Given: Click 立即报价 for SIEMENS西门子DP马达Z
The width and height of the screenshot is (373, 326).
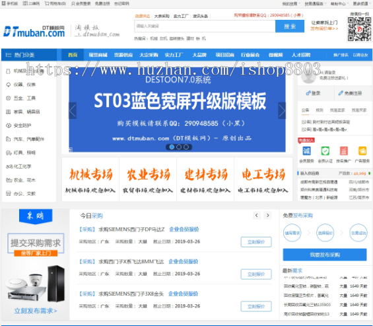Looking at the screenshot, I should tap(256, 242).
